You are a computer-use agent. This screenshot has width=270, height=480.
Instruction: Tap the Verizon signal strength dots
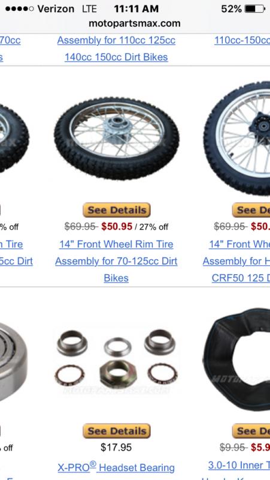pos(20,8)
